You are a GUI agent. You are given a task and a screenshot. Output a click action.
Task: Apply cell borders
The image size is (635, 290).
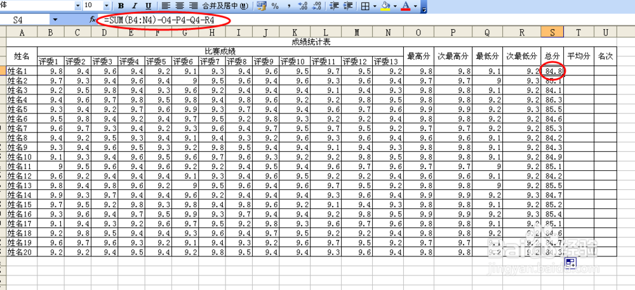365,6
